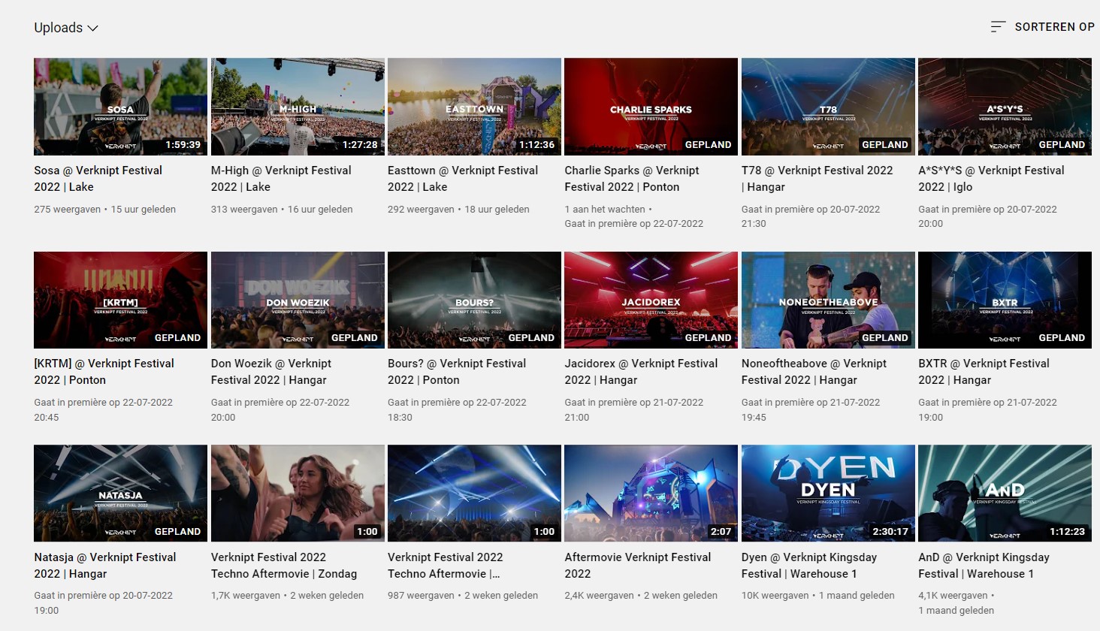Image resolution: width=1100 pixels, height=631 pixels.
Task: Open Bours? video thumbnail
Action: tap(474, 300)
